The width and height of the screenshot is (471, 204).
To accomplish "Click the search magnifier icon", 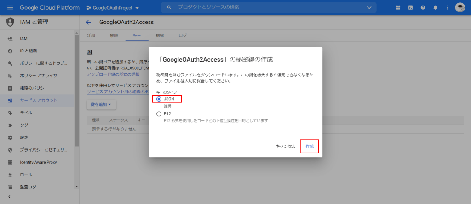I will (x=169, y=7).
